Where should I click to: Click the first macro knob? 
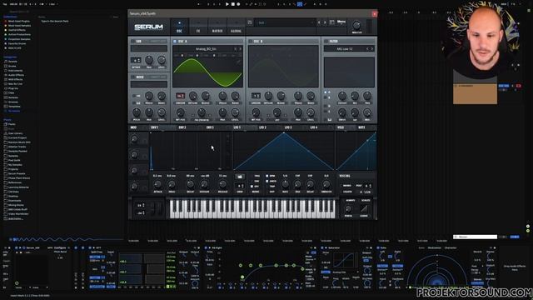pos(135,139)
